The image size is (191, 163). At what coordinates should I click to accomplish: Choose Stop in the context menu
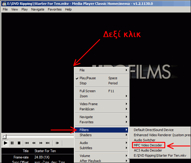(102, 83)
